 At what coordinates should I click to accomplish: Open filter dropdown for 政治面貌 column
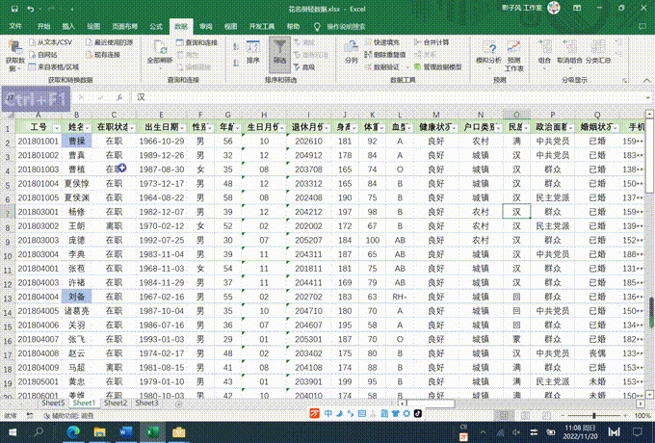[570, 128]
